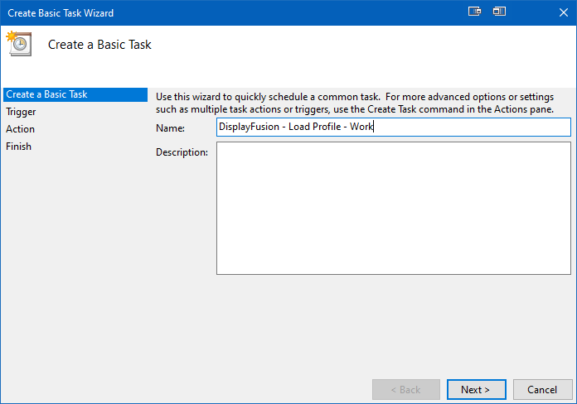Viewport: 577px width, 404px height.
Task: Click the 'Create Basic Task Wizard' title bar text
Action: [61, 13]
